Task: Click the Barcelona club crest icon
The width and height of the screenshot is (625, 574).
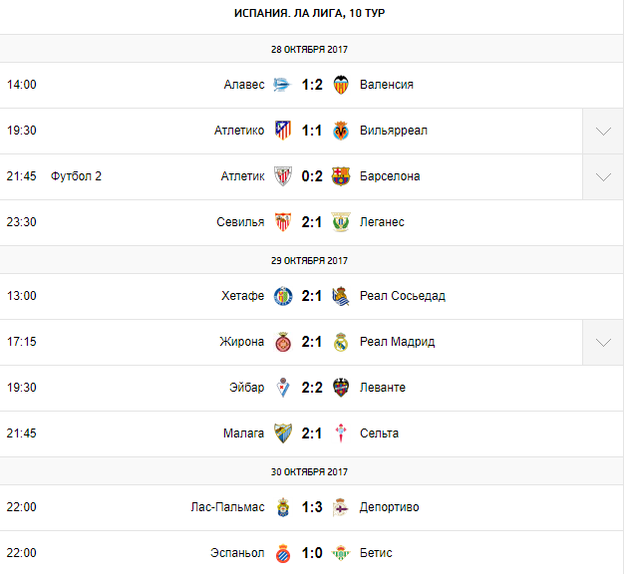Action: tap(341, 176)
